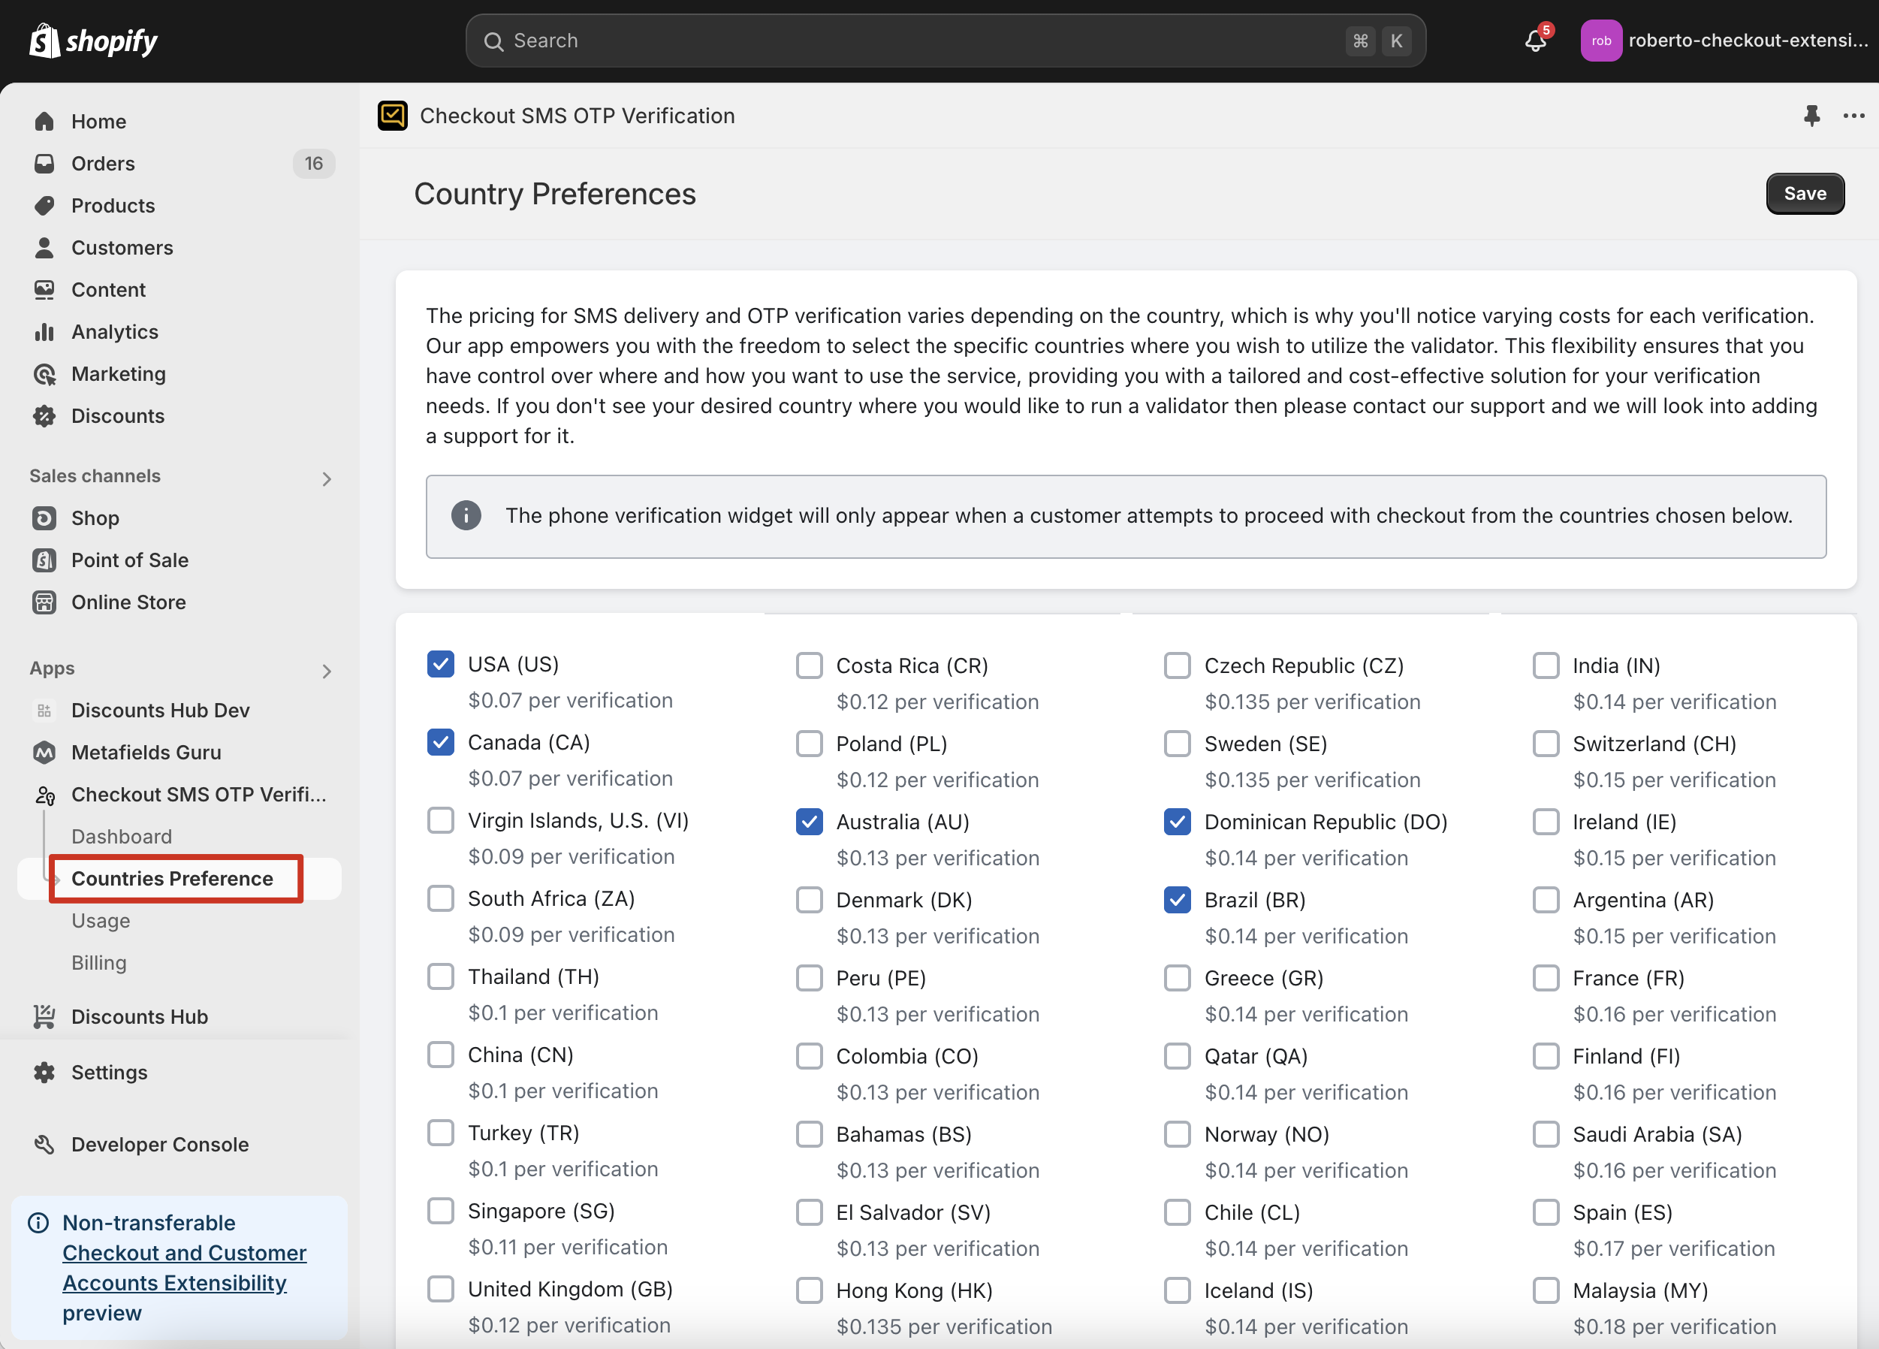Viewport: 1879px width, 1349px height.
Task: Uncheck the USA (US) checkbox
Action: point(441,665)
